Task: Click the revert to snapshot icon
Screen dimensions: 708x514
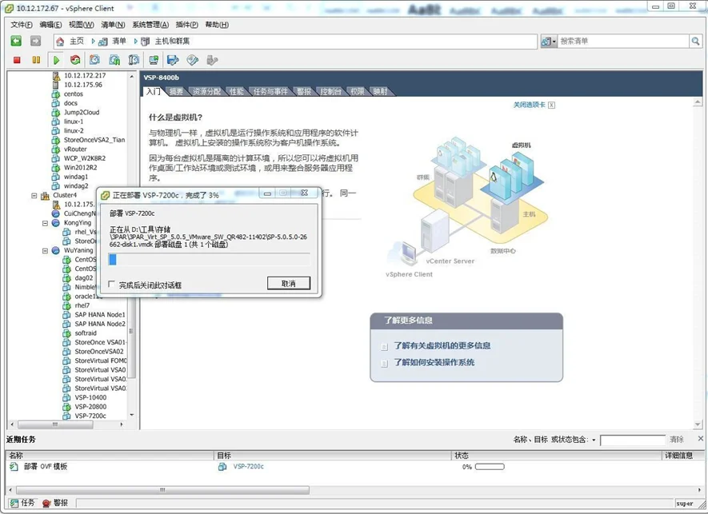Action: [x=114, y=60]
